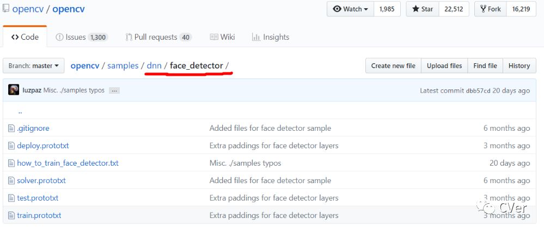Open .gitignore commit message Added files for face detector
This screenshot has height=230, width=544.
[x=270, y=128]
